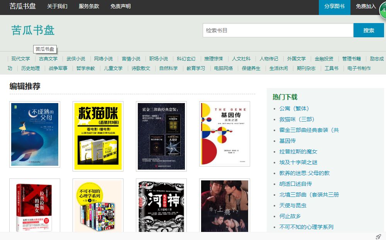Select the 外国文学 category
The height and width of the screenshot is (240, 386).
(296, 58)
